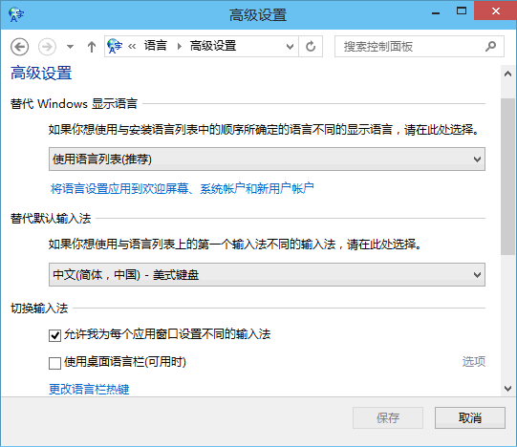Click the 搜索控制面板 search field
517x447 pixels.
tap(420, 47)
